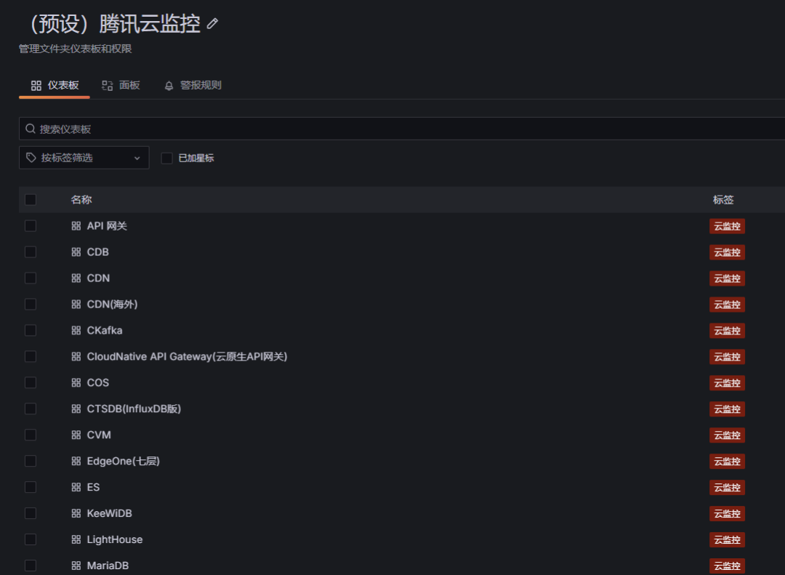785x575 pixels.
Task: Select the API 网关 row checkbox
Action: click(31, 226)
